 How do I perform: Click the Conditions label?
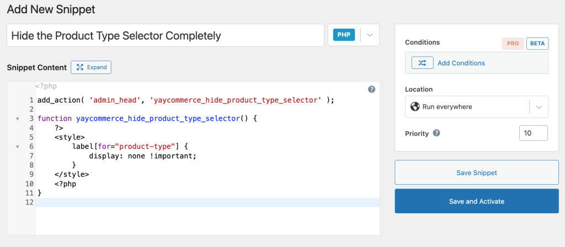422,42
